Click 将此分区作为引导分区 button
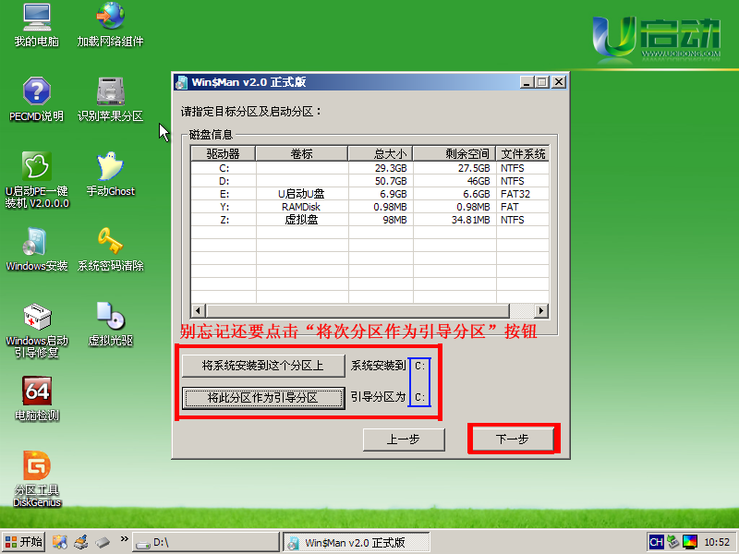739x554 pixels. [x=263, y=398]
